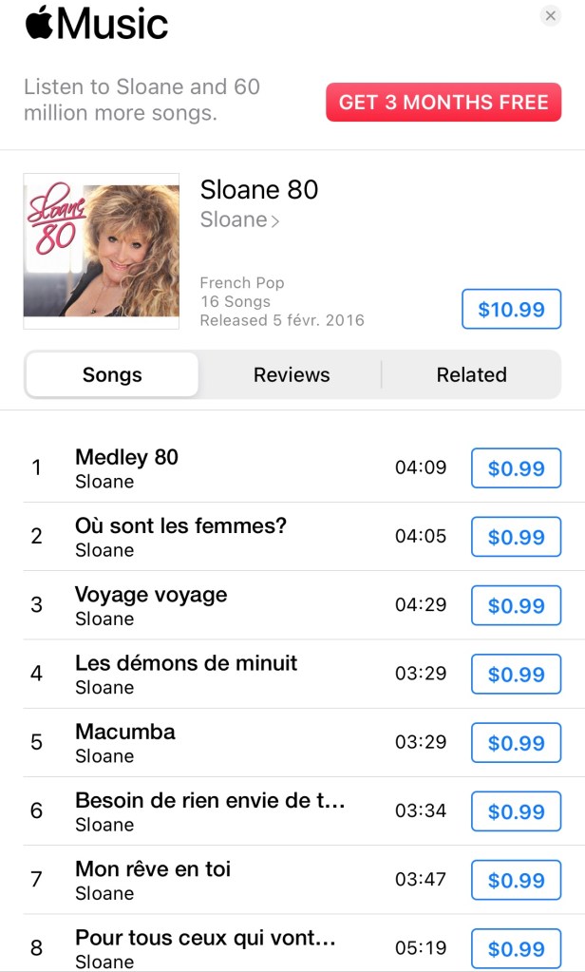
Task: Buy Mon rêve en toi track
Action: coord(517,880)
